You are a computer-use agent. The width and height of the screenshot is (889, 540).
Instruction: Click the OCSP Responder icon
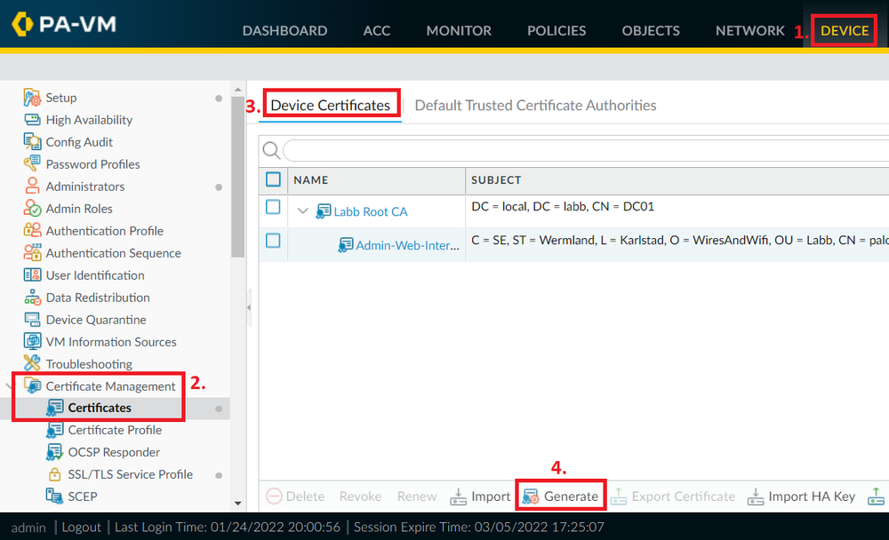click(x=52, y=452)
